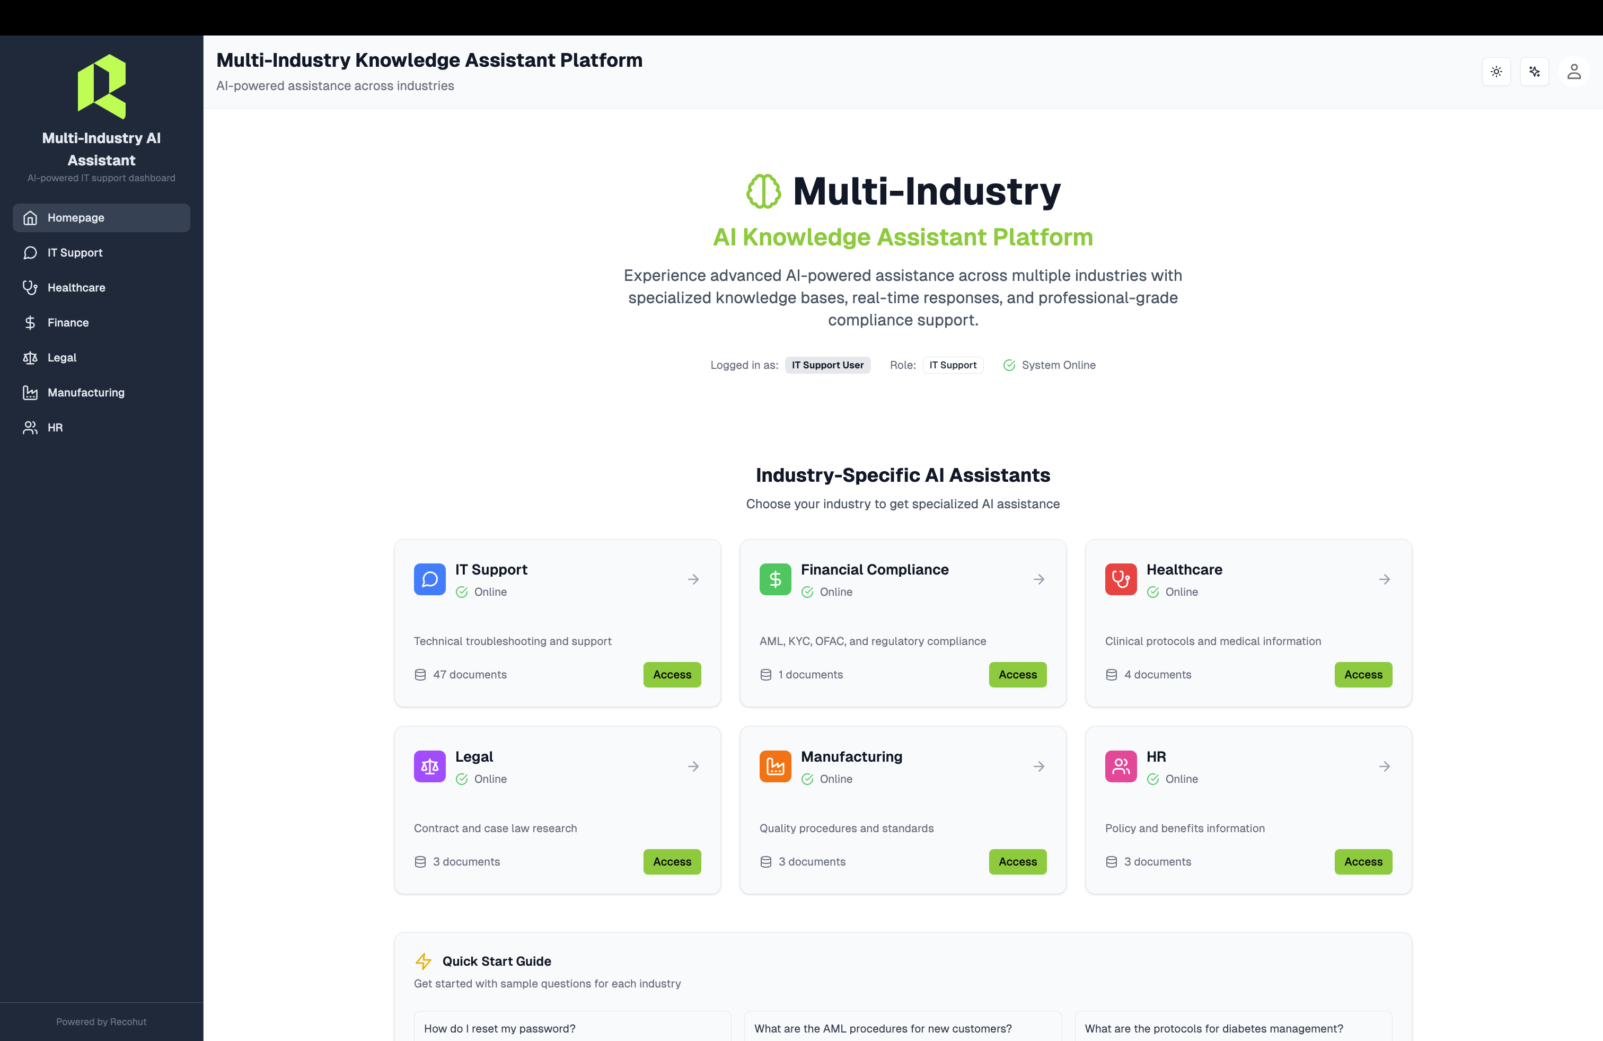The height and width of the screenshot is (1041, 1603).
Task: Toggle the light/dark theme sun icon
Action: tap(1496, 72)
